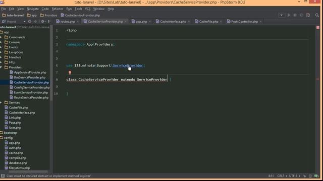Click tuto-laravel breadcrumb in navigation bar
Viewport: 323px width, 181px height.
pos(13,15)
